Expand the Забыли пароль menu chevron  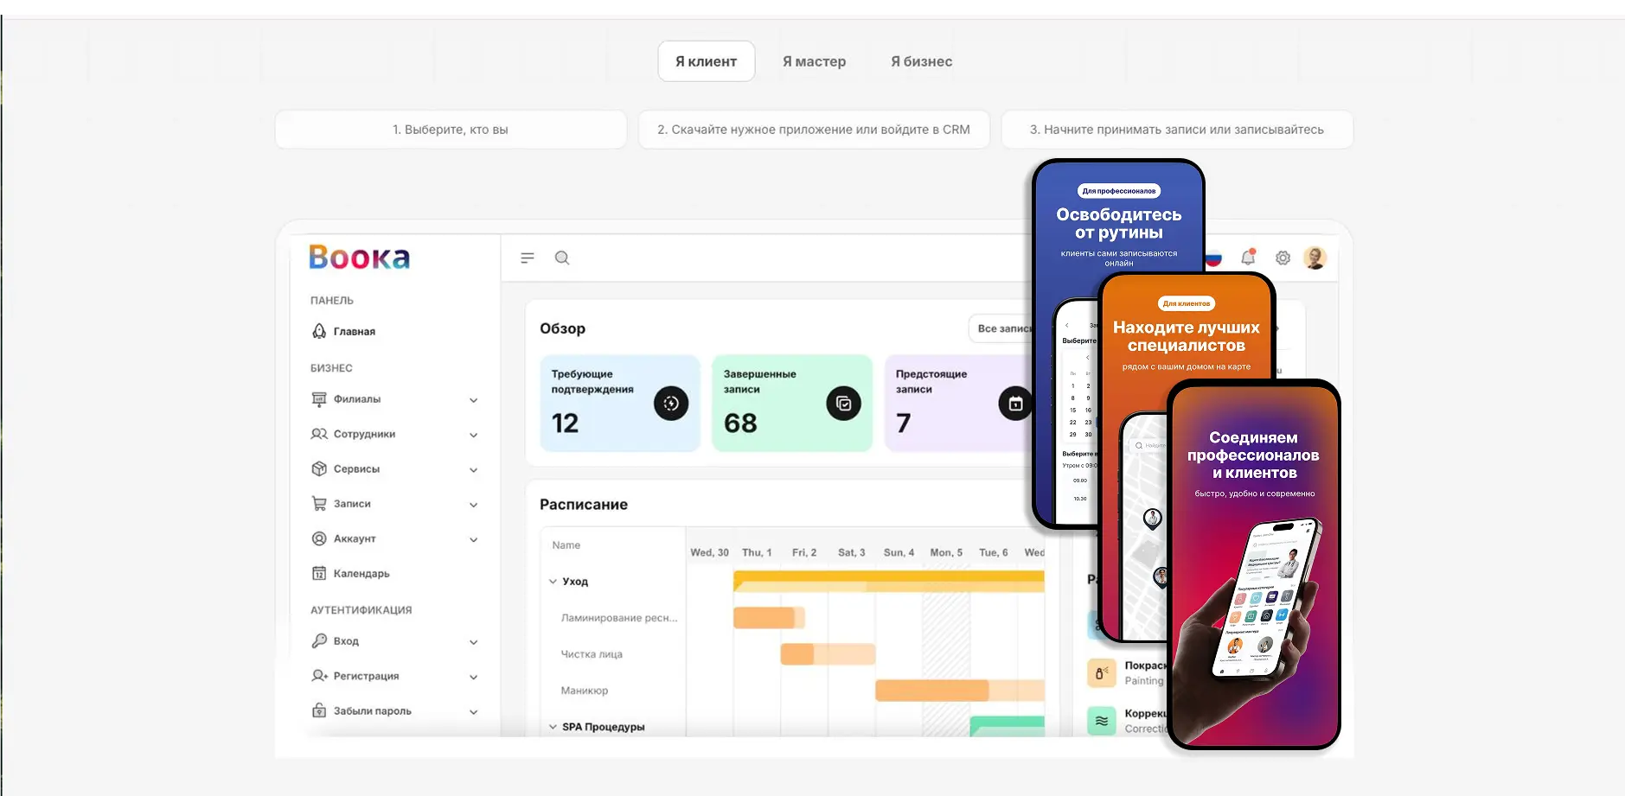pos(473,712)
